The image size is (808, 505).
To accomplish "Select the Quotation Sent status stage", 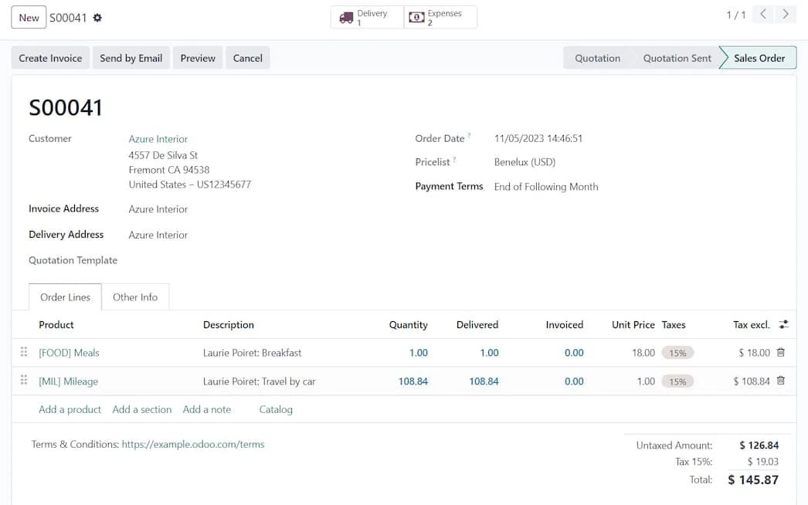I will [677, 58].
